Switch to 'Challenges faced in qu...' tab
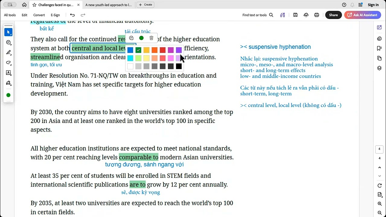 click(x=56, y=5)
